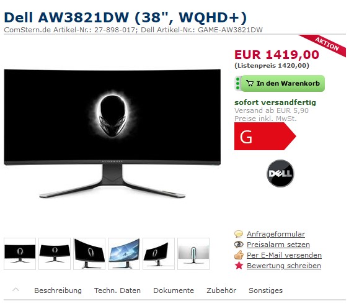Click the large Alienware monitor product image

(x=112, y=133)
